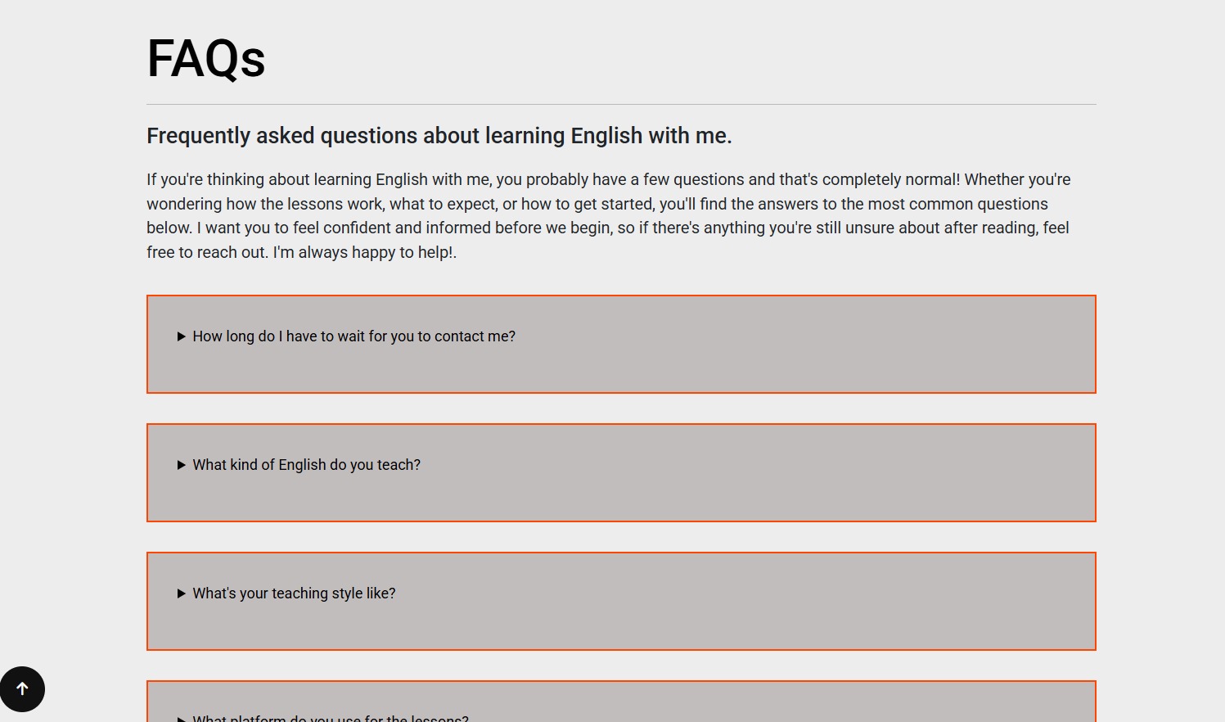The width and height of the screenshot is (1225, 722).
Task: Click the 'I'm always happy to help!' sentence
Action: click(364, 253)
